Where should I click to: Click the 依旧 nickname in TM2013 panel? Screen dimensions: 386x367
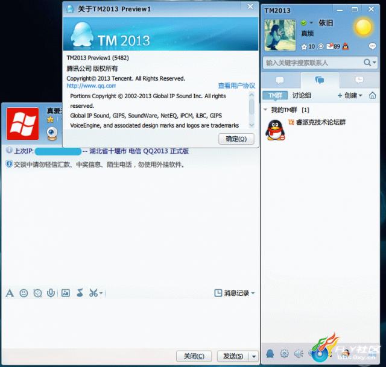(x=326, y=23)
